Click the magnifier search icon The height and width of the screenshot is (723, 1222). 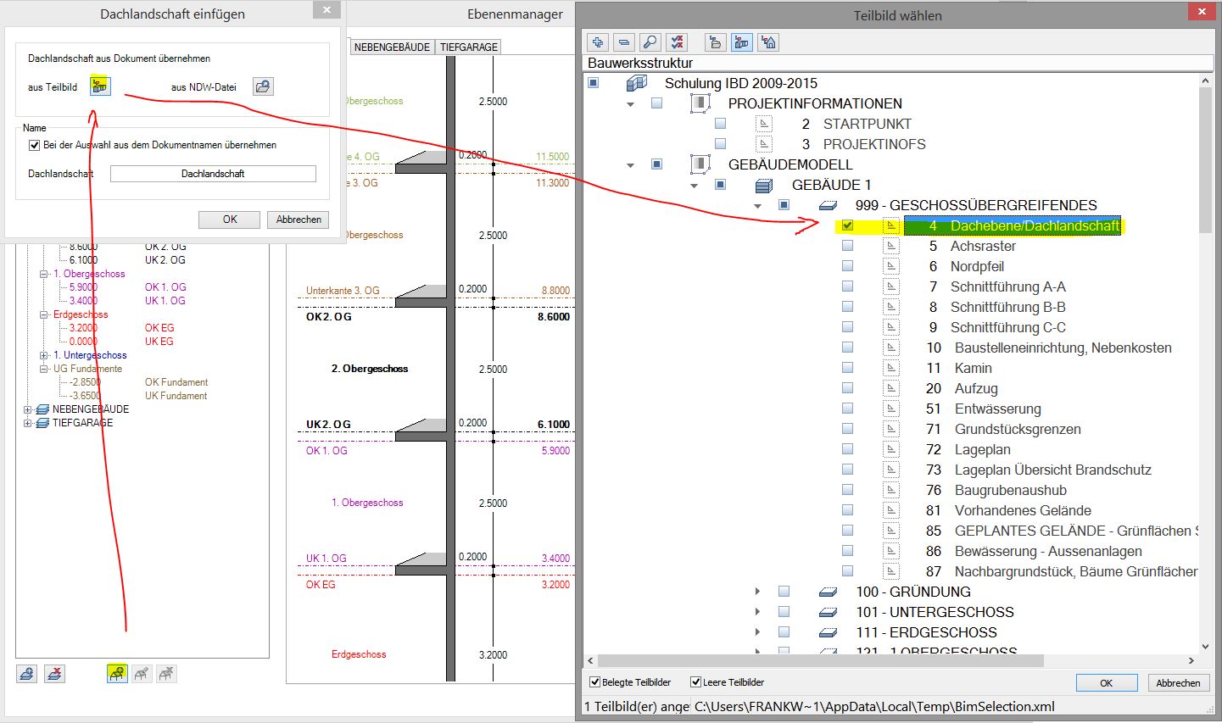(x=650, y=42)
